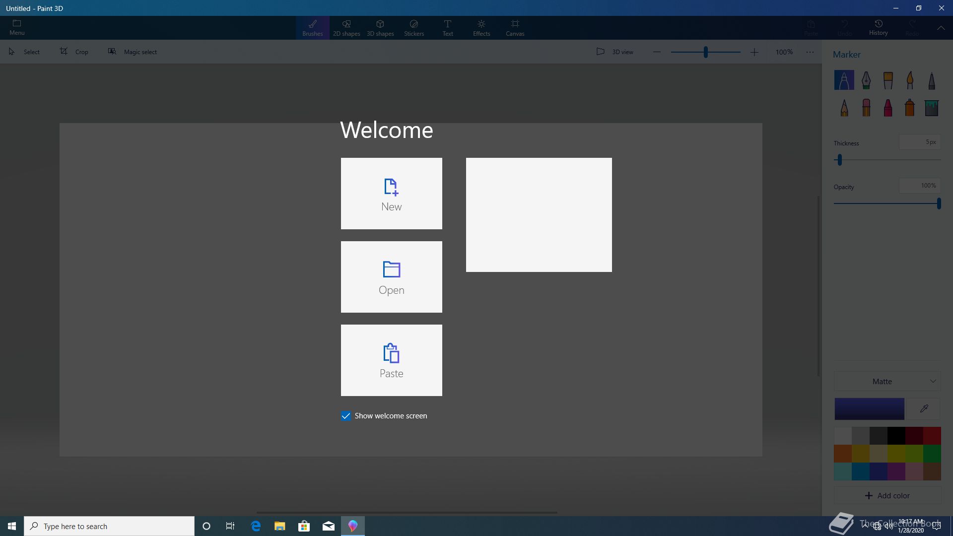Adjust the zoom level slider
Image resolution: width=953 pixels, height=536 pixels.
[705, 52]
